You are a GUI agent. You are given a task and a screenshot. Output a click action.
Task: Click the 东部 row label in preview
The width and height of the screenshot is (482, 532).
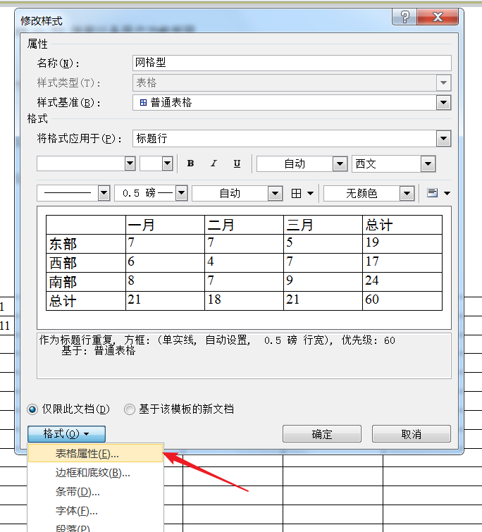coord(86,244)
